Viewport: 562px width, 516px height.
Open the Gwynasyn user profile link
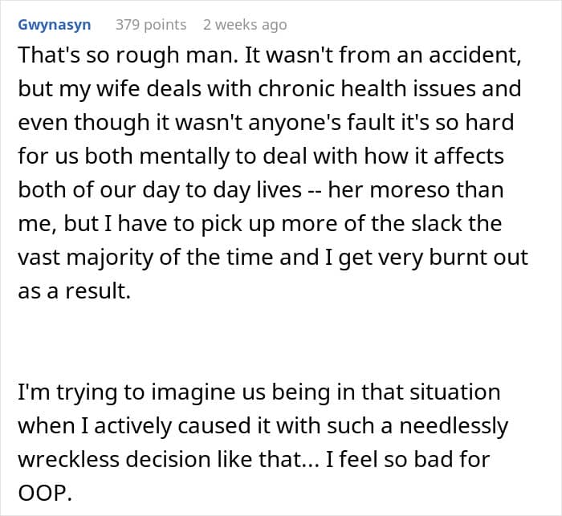click(54, 25)
